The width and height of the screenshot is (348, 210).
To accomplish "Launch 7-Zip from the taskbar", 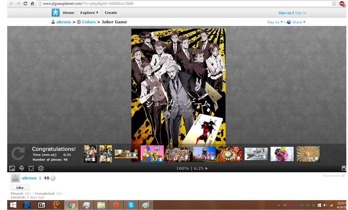I will click(x=41, y=205).
